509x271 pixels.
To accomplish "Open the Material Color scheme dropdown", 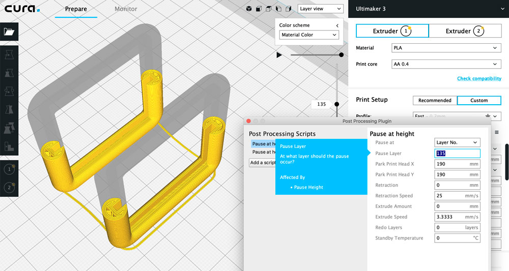I will (309, 35).
